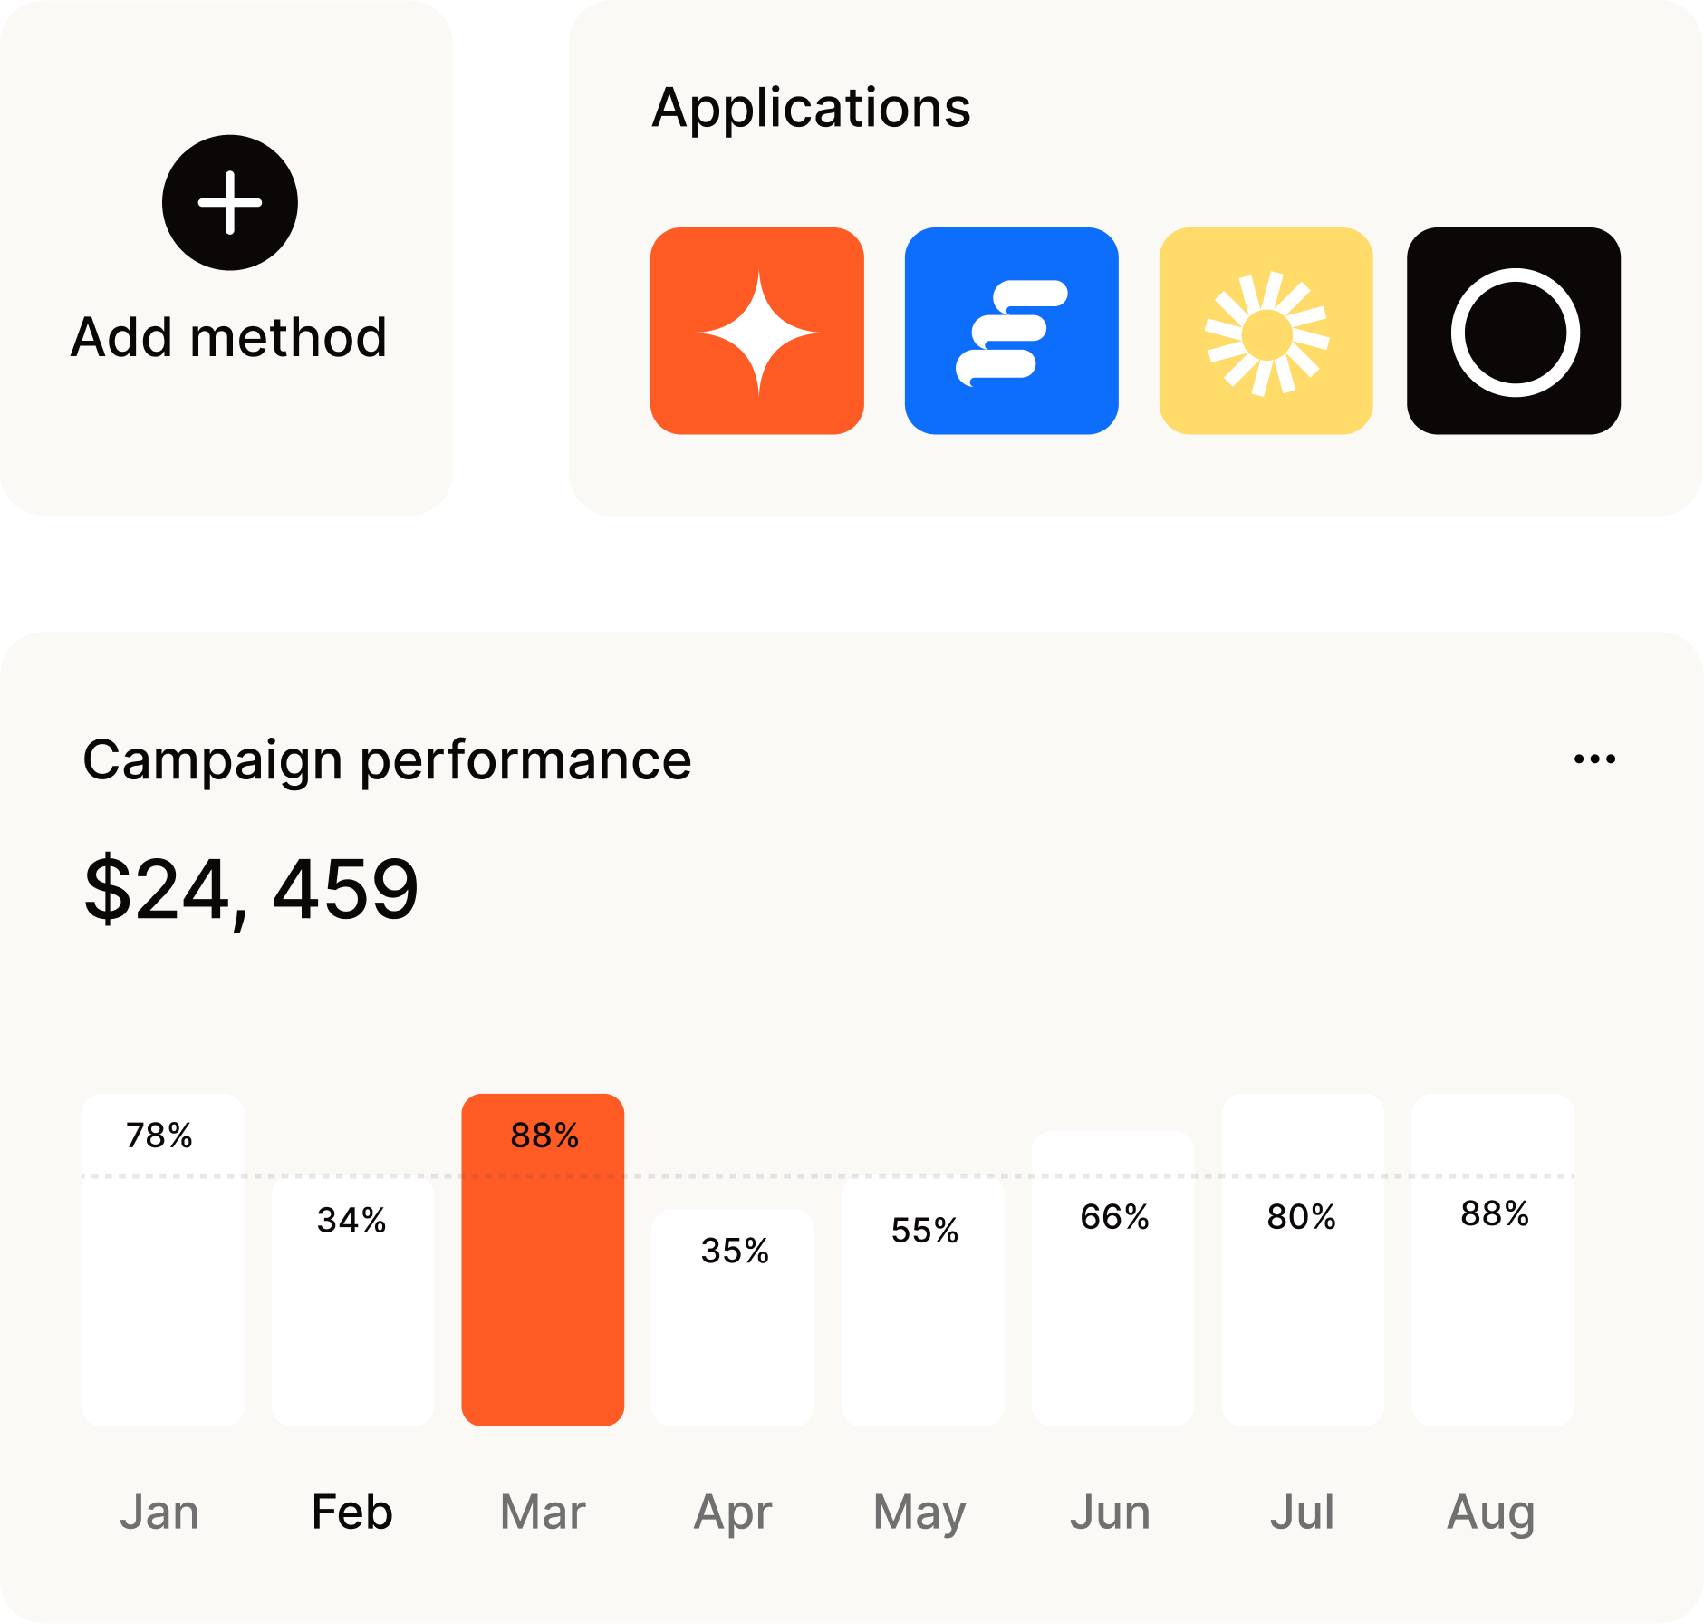Screen dimensions: 1704x1624
Task: Open the orange four-point star app
Action: pyautogui.click(x=757, y=331)
